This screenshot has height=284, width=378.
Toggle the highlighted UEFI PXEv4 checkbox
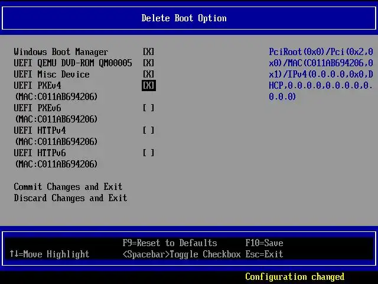(x=149, y=85)
